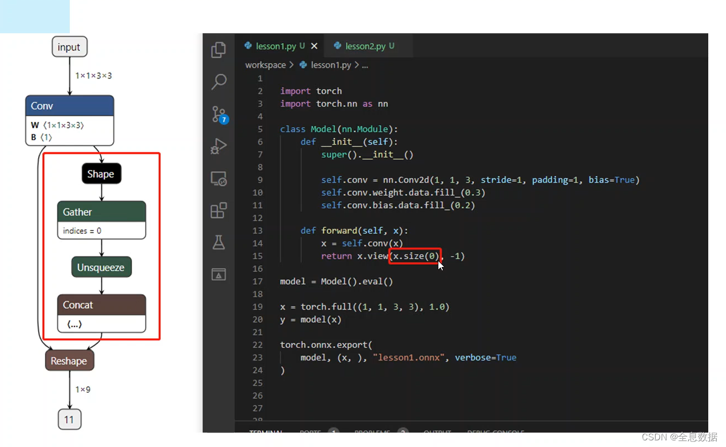This screenshot has width=726, height=447.
Task: Expand the Concat ⟨…⟩ inputs entry
Action: [74, 324]
